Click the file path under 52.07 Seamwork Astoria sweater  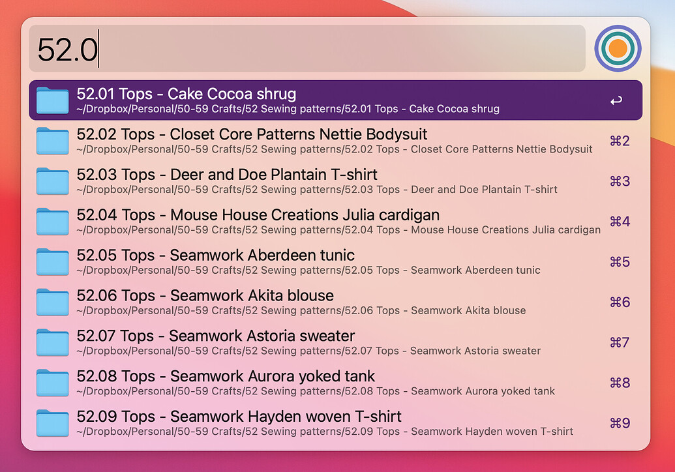pos(308,351)
